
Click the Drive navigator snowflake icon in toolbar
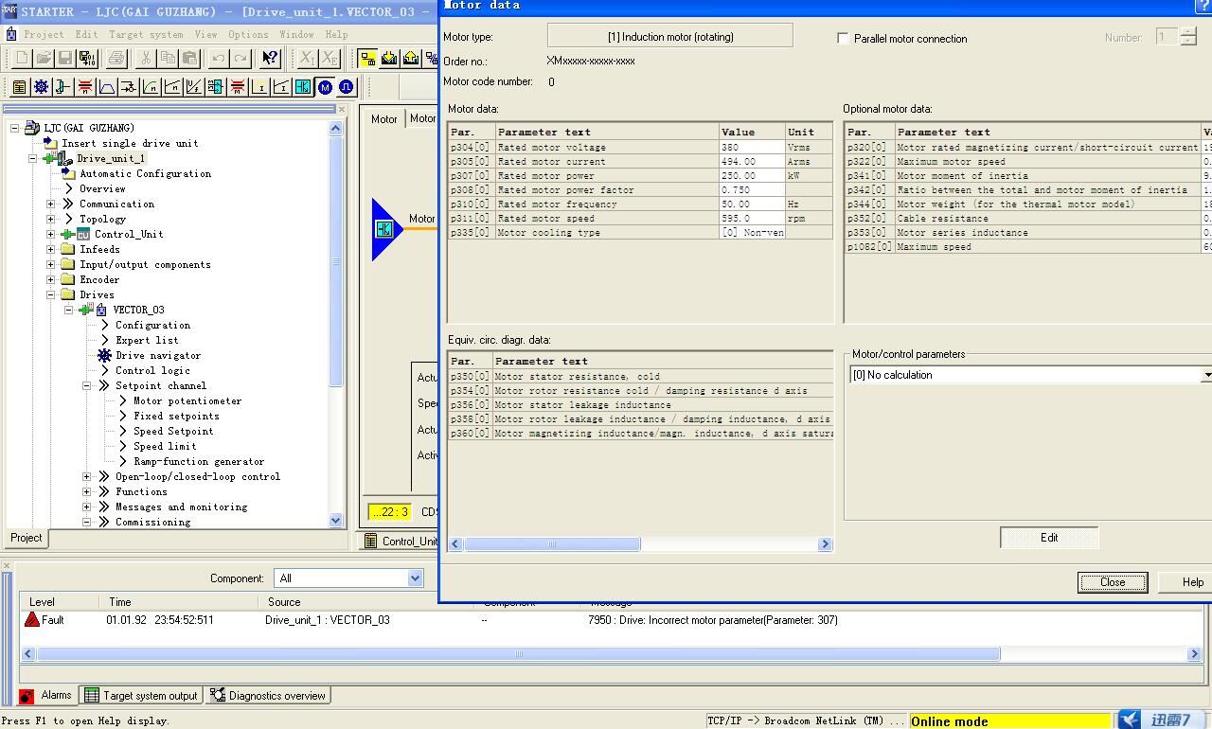tap(41, 87)
